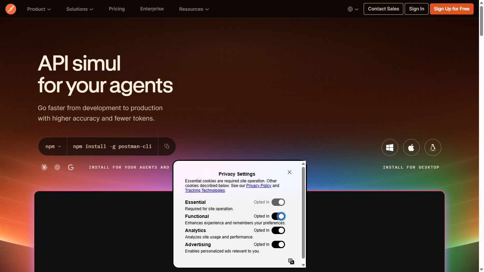Click the Sign In button
This screenshot has height=272, width=484.
click(x=416, y=9)
